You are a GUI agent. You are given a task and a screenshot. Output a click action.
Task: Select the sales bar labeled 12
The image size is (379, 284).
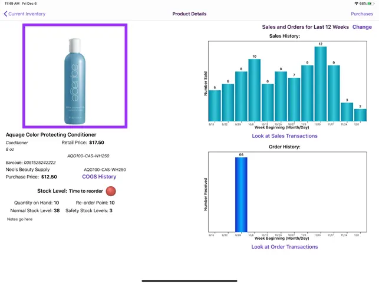(320, 84)
